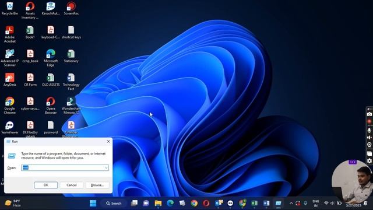Open Google Chrome from the taskbar
This screenshot has width=373, height=210.
coord(194,203)
